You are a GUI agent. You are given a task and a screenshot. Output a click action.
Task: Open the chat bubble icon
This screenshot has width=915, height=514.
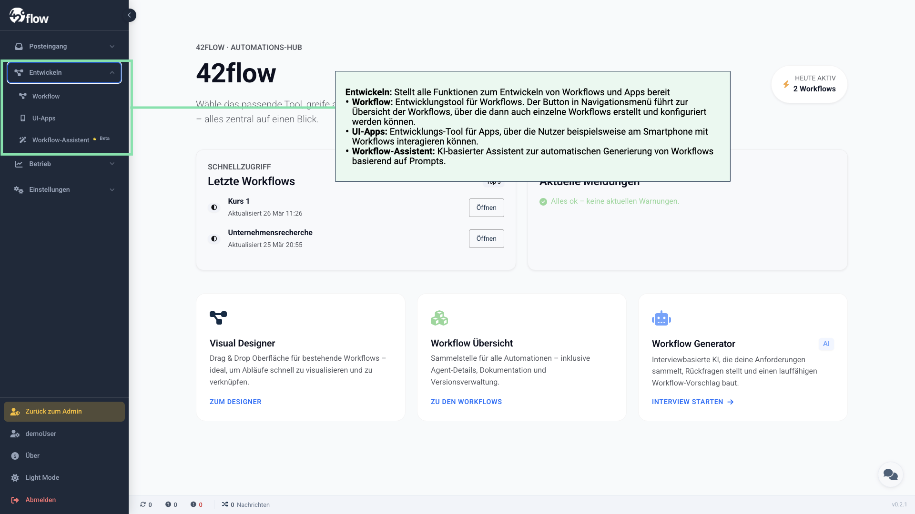click(890, 474)
